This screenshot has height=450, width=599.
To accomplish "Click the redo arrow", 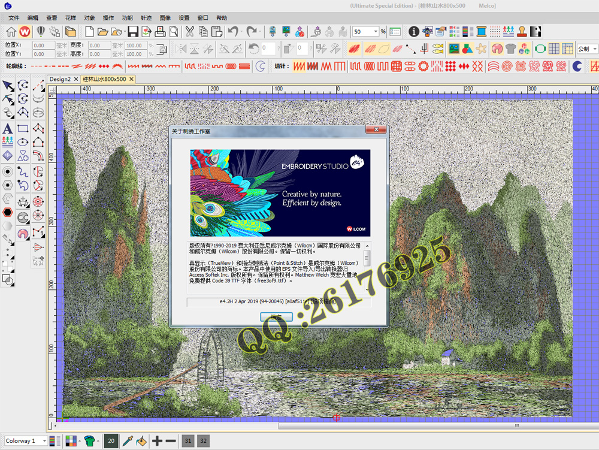I will [x=252, y=32].
